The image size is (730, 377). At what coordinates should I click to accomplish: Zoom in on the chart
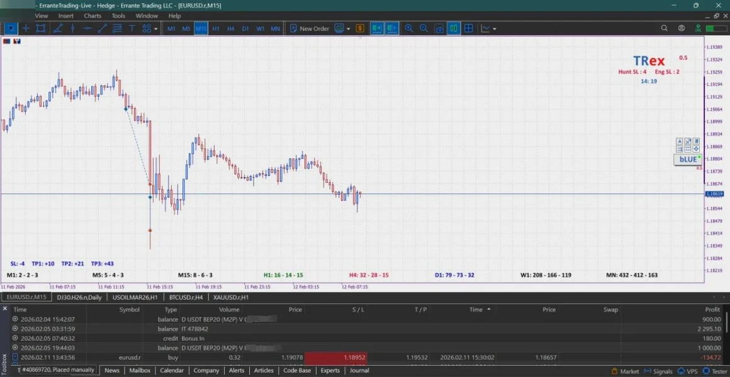[x=409, y=28]
